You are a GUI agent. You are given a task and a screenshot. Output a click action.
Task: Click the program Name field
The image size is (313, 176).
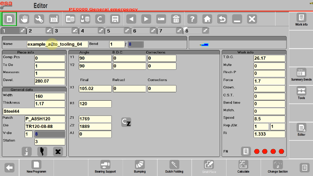click(57, 44)
